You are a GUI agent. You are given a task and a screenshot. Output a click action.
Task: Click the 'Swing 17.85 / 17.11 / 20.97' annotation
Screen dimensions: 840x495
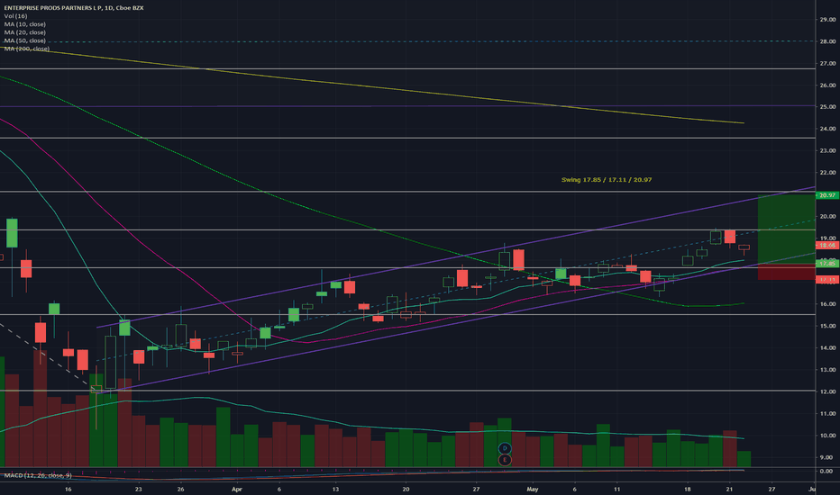point(607,180)
